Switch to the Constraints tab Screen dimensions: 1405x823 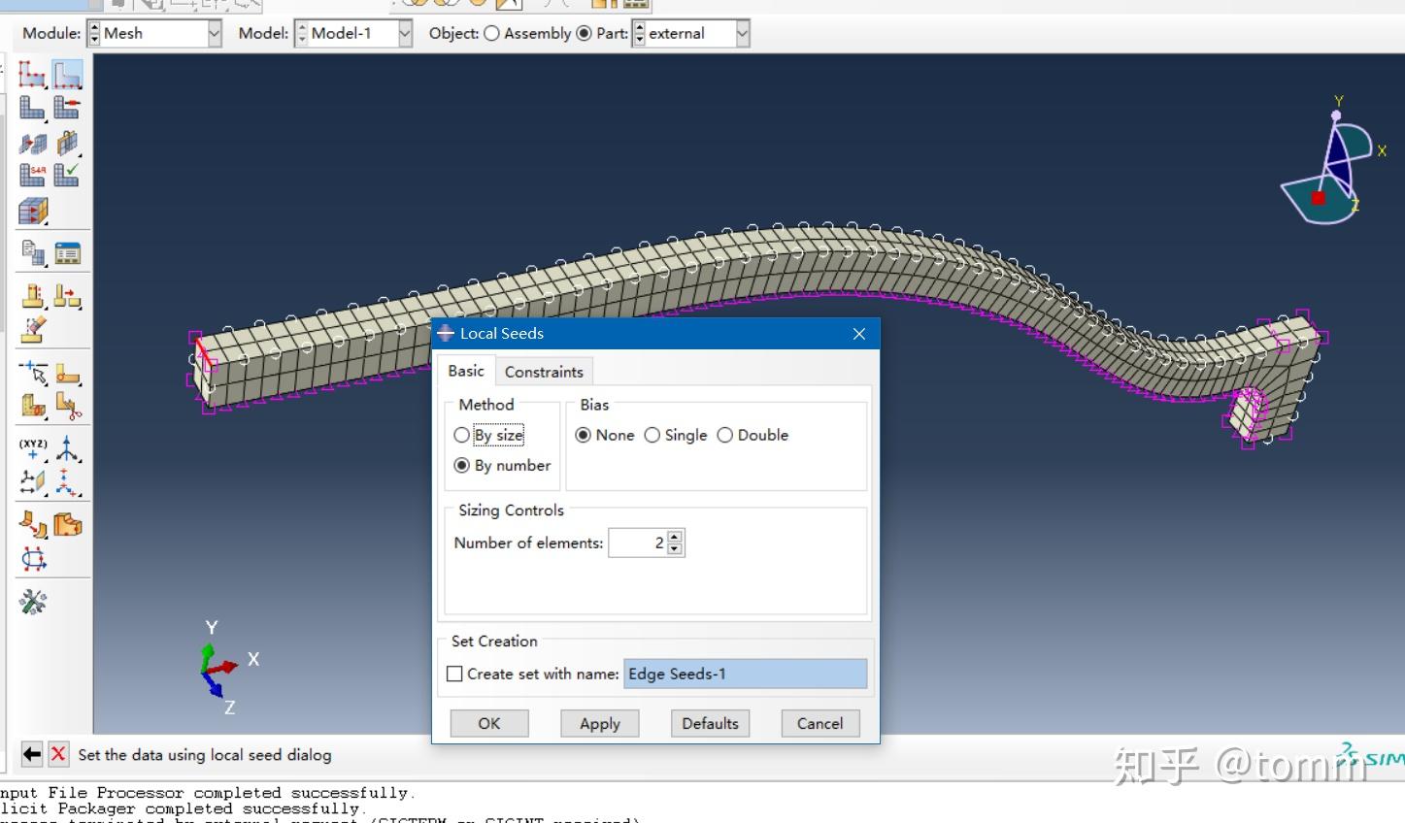[544, 371]
